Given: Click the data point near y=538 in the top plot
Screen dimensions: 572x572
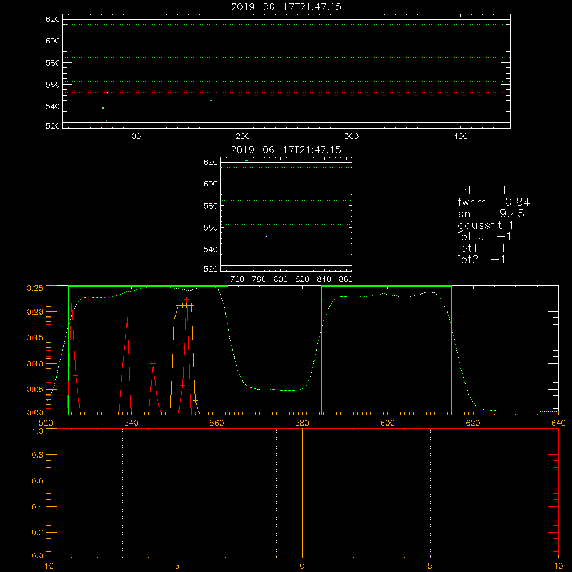Looking at the screenshot, I should tap(103, 108).
